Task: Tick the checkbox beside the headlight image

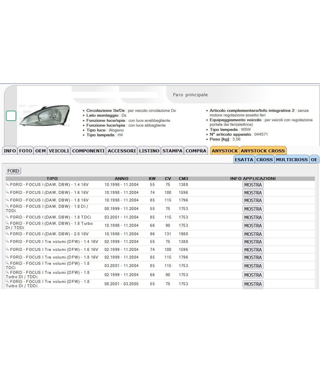Action: pos(11,116)
